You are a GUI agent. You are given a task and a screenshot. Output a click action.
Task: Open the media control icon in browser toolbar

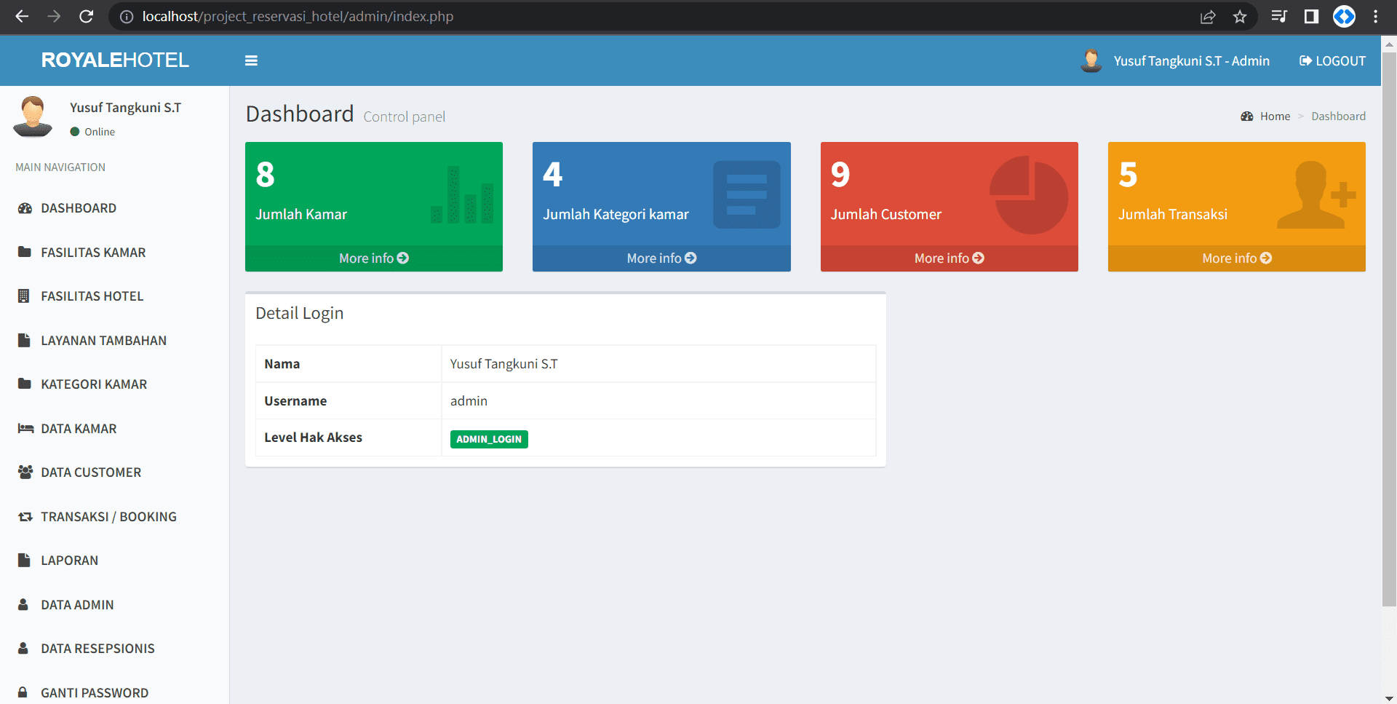click(x=1278, y=17)
